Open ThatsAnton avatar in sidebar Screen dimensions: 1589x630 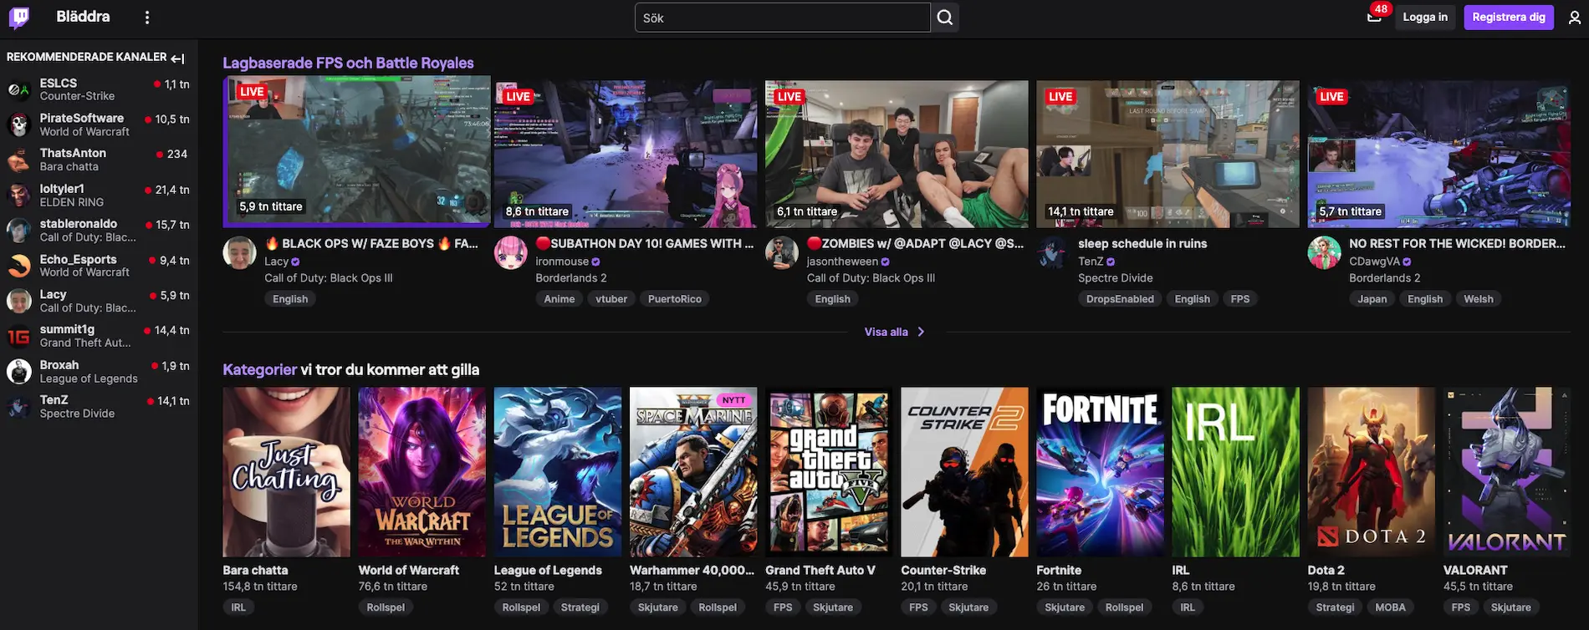coord(18,160)
